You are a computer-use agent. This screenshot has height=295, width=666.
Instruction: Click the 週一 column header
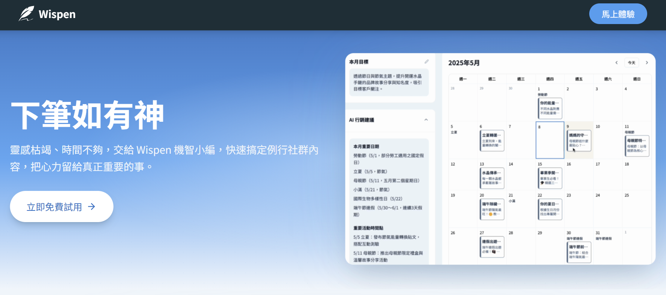[x=463, y=79]
